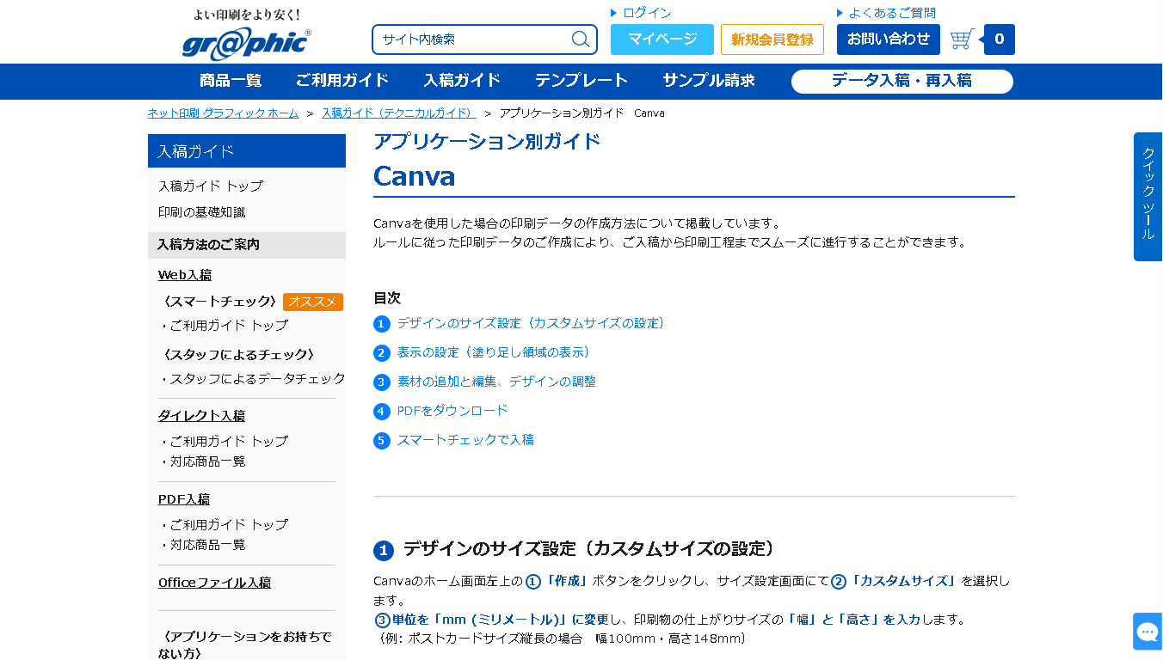
Task: Open テンプレート menu
Action: pyautogui.click(x=581, y=81)
